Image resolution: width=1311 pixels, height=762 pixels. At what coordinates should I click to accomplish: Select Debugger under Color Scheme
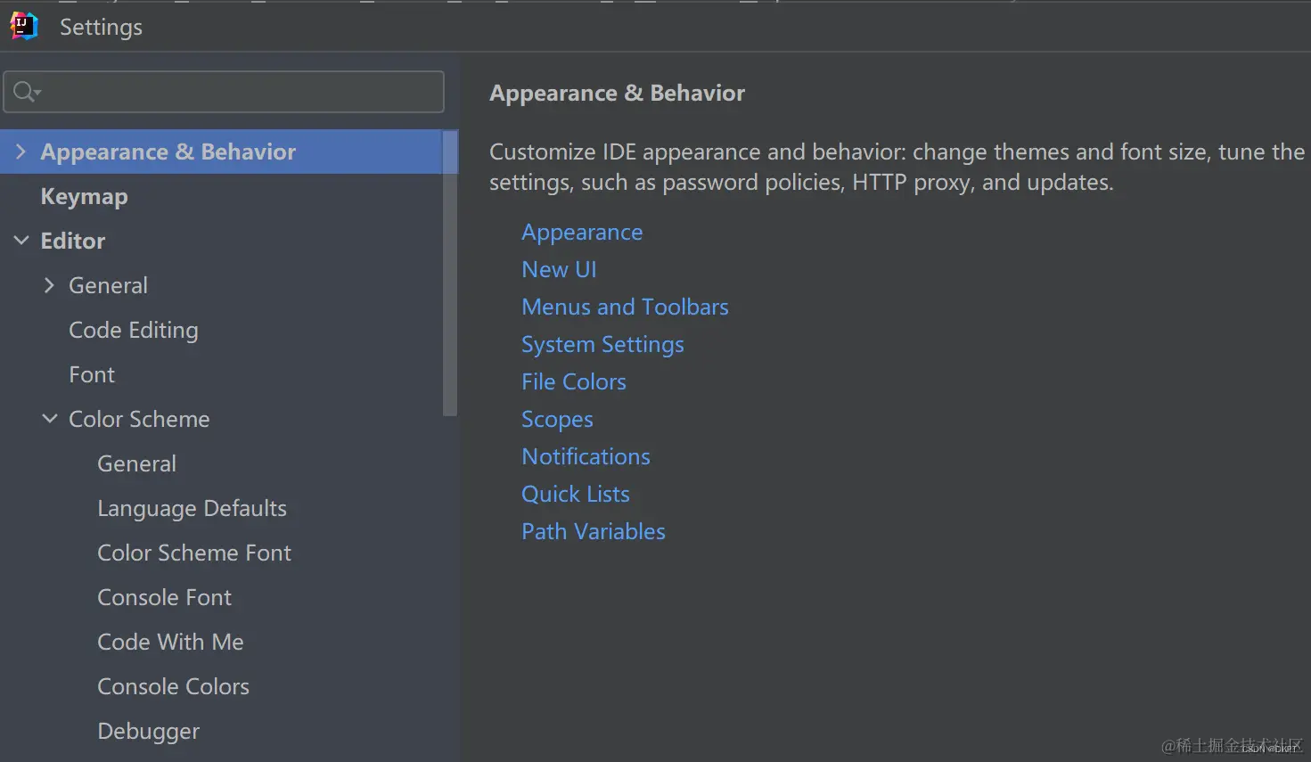[x=148, y=732]
